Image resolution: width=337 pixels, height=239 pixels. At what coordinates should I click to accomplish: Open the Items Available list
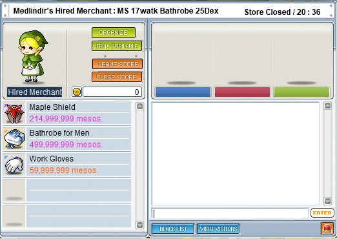click(117, 46)
